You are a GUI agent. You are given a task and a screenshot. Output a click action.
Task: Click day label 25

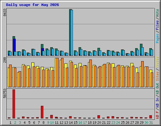pyautogui.click(x=123, y=123)
